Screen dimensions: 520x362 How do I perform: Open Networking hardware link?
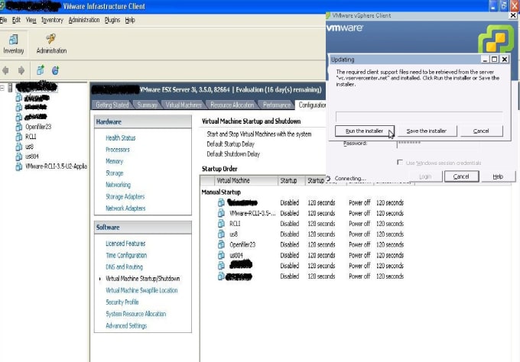click(118, 185)
